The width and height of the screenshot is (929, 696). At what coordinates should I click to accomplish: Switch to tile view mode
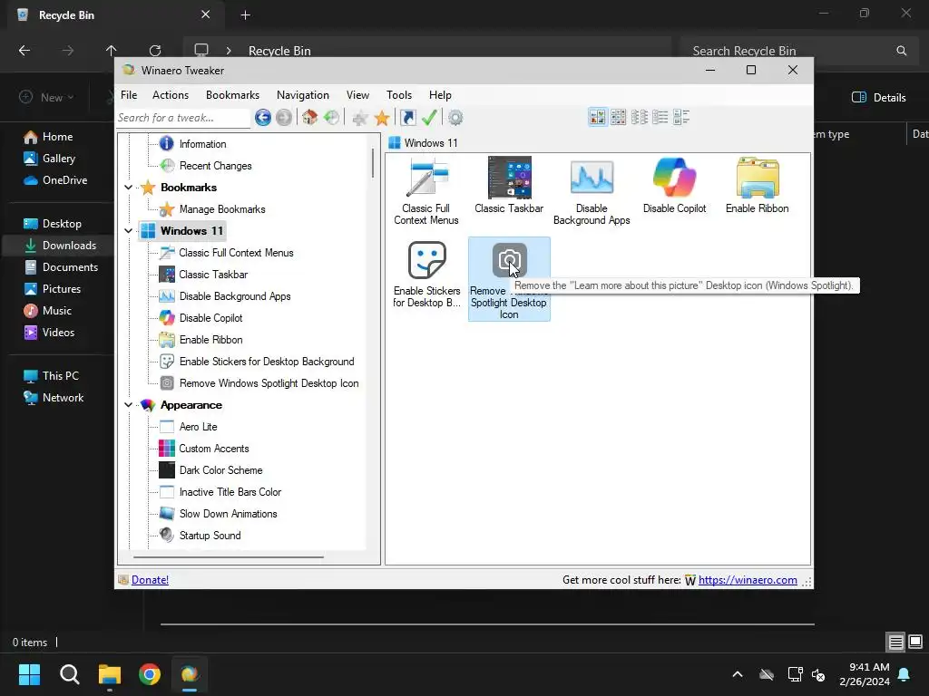tap(681, 117)
